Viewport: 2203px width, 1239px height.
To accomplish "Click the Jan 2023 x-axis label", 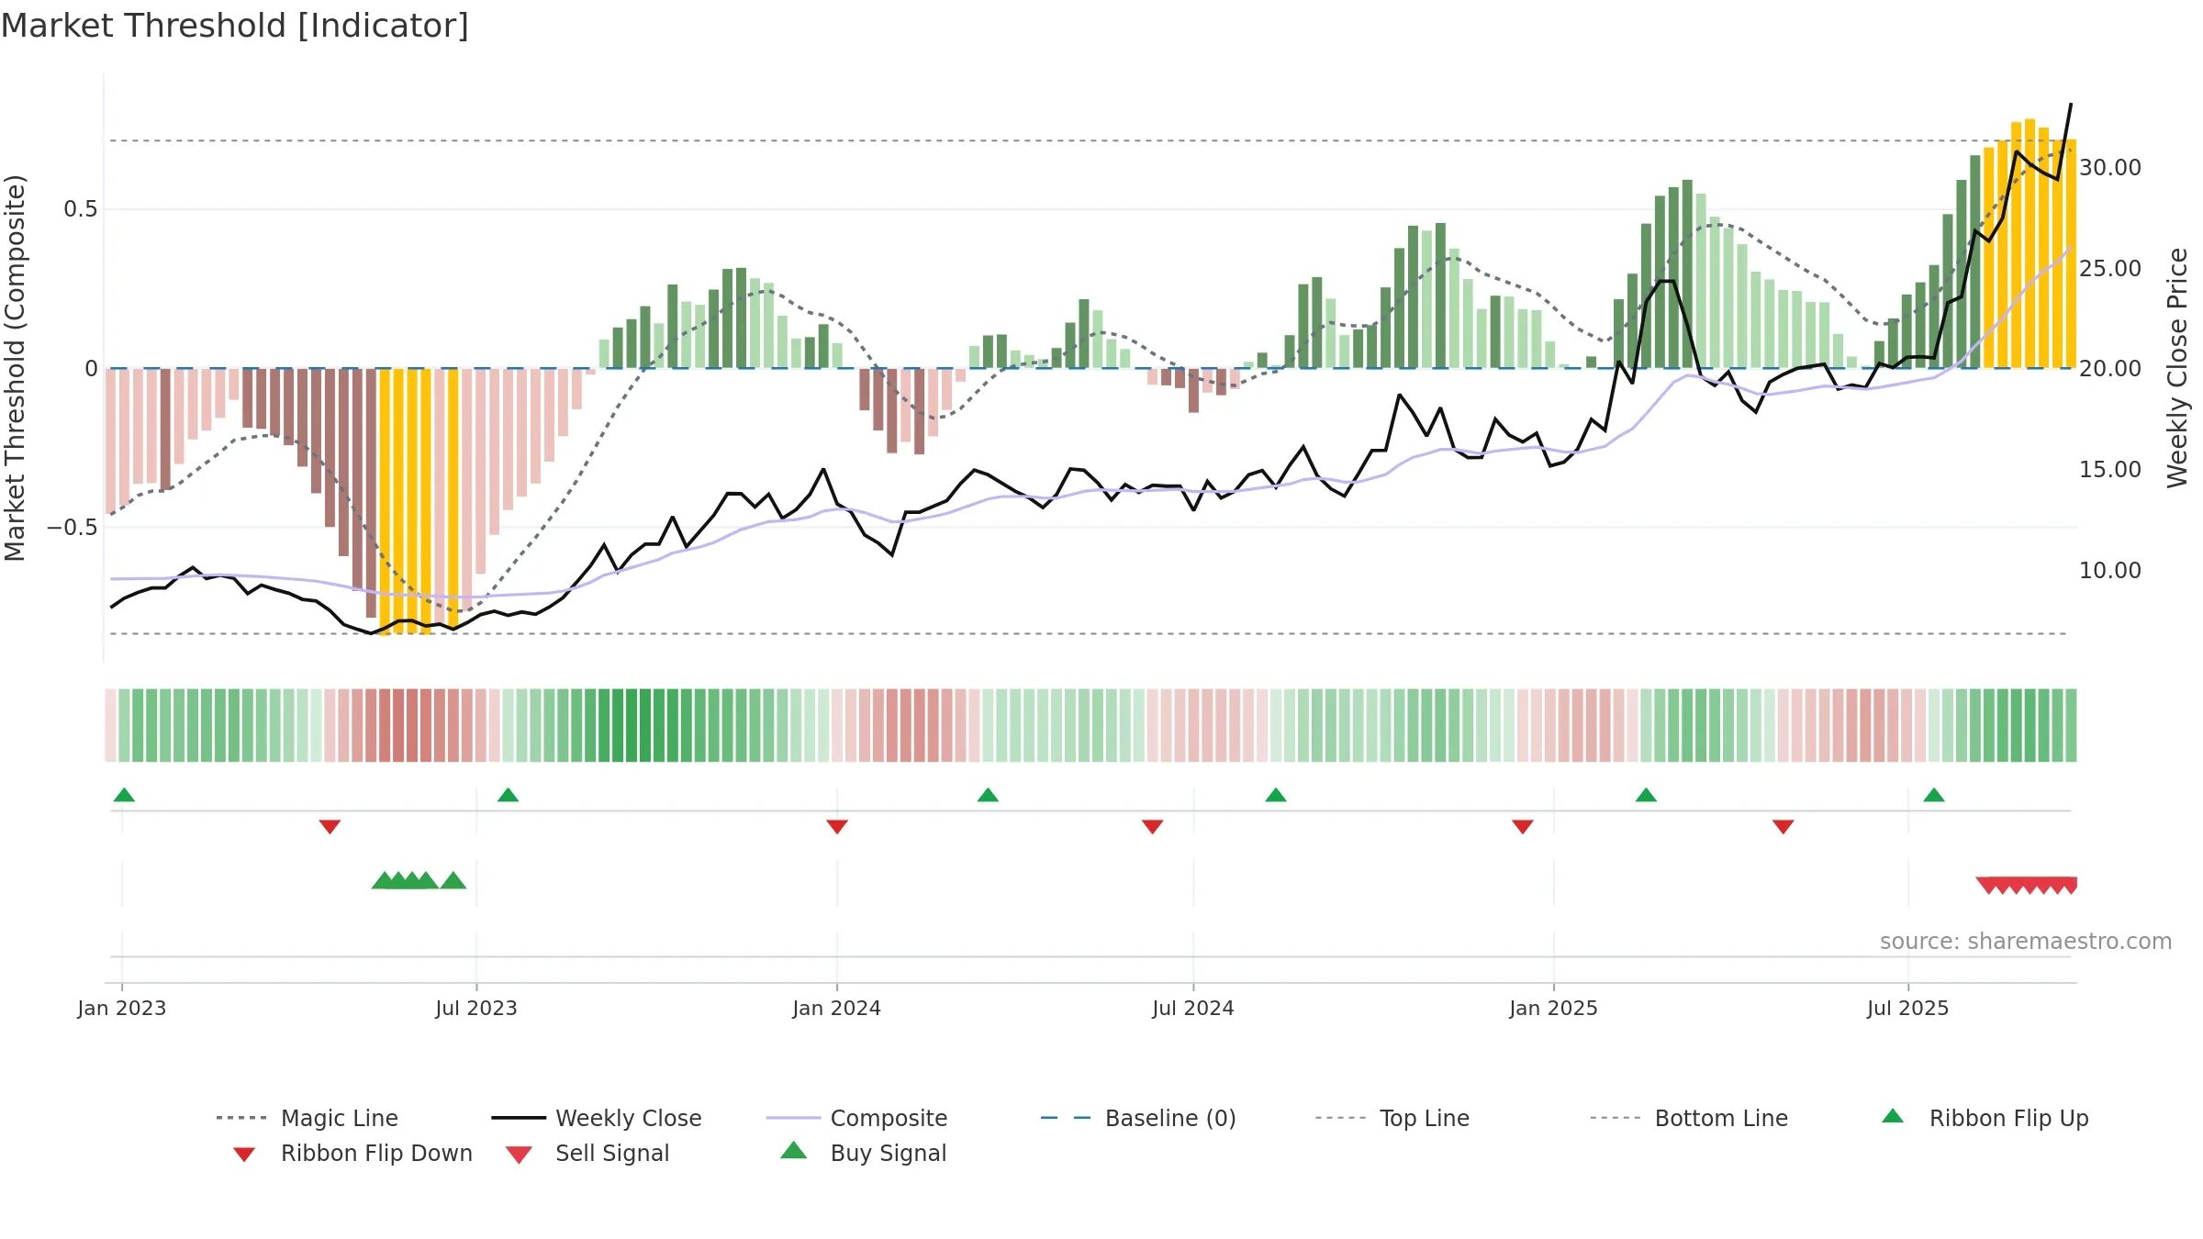I will [x=122, y=1008].
